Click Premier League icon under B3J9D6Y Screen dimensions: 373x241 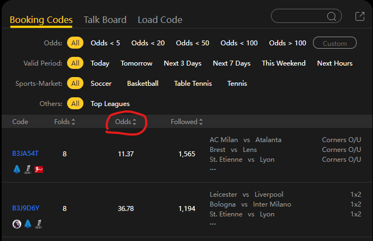pyautogui.click(x=17, y=224)
